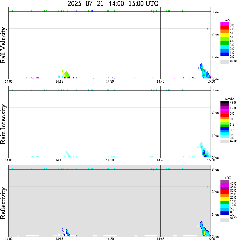239x244 pixels.
Task: Click the Rain Intensity axis label
Action: coord(3,124)
